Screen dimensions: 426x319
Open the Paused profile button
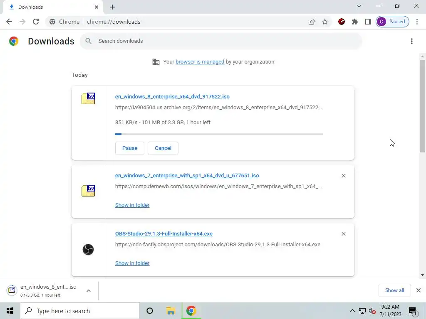click(392, 22)
